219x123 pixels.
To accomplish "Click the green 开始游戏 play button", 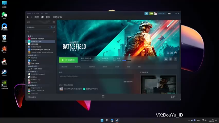I will 68,60.
